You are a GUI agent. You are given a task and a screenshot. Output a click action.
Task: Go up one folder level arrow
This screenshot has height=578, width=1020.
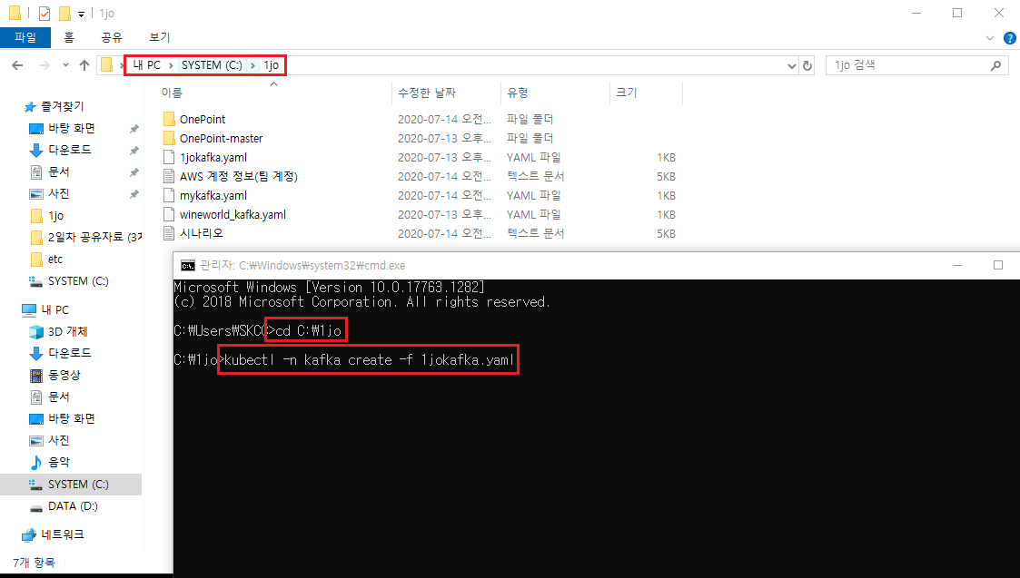(x=84, y=65)
